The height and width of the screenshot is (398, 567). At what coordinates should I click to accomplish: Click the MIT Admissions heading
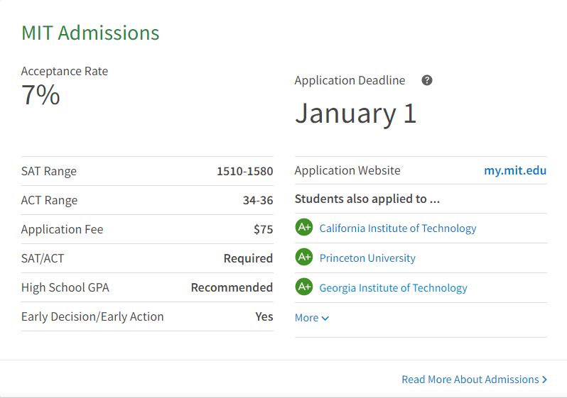pos(90,33)
